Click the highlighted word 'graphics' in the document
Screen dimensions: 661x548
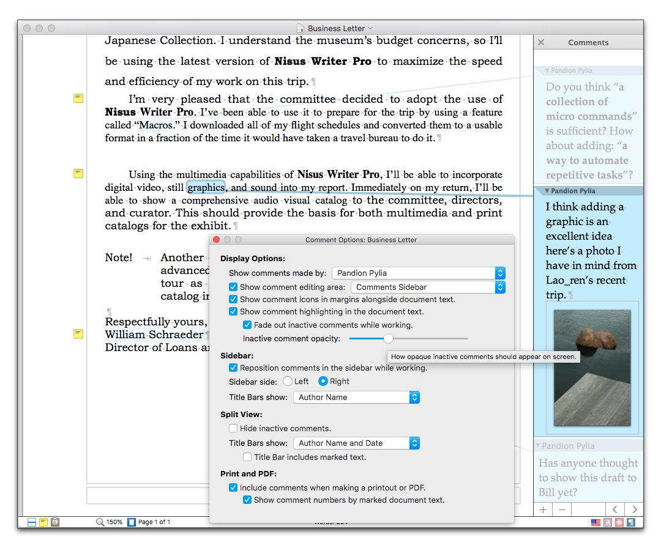[x=206, y=187]
